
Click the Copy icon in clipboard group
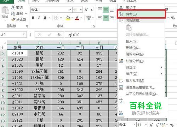(x=13, y=13)
